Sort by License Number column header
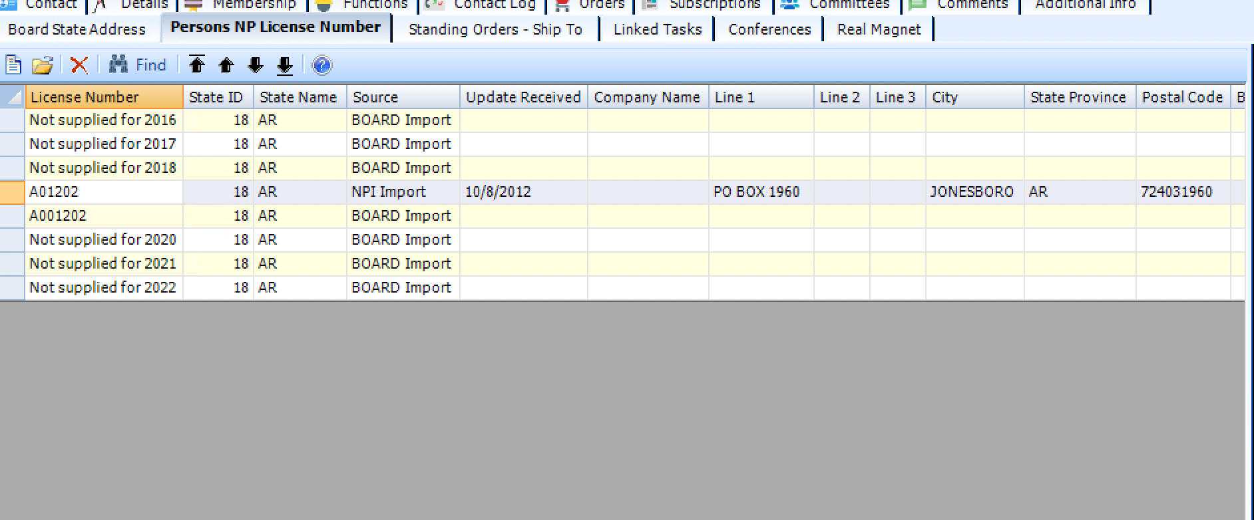This screenshot has width=1254, height=520. tap(104, 97)
